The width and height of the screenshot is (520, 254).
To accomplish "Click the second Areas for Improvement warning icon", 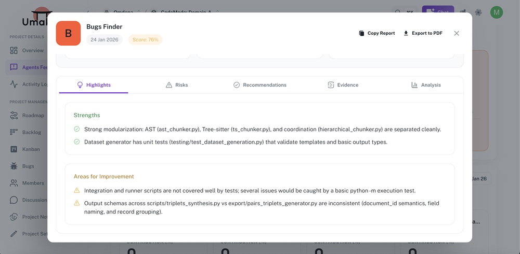I will (77, 203).
